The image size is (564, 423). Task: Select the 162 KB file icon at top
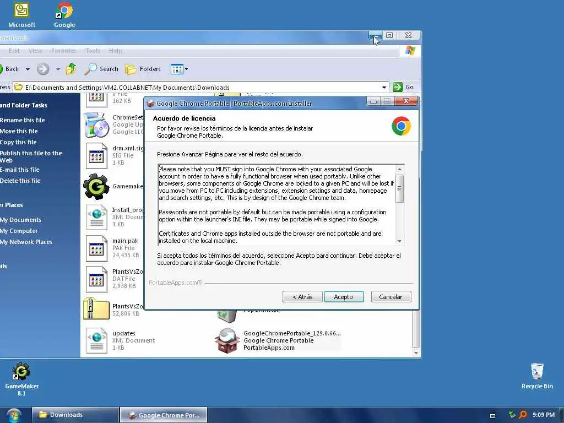[96, 100]
